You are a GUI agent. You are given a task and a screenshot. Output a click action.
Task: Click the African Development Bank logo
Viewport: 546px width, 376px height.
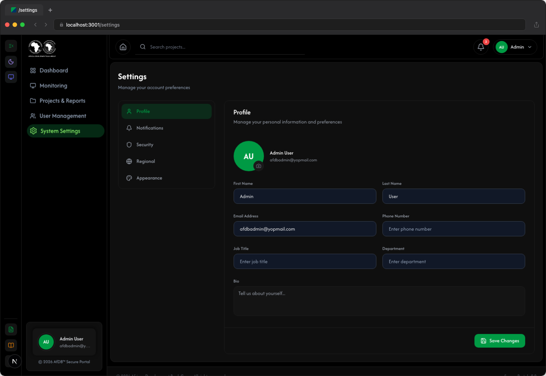[42, 48]
